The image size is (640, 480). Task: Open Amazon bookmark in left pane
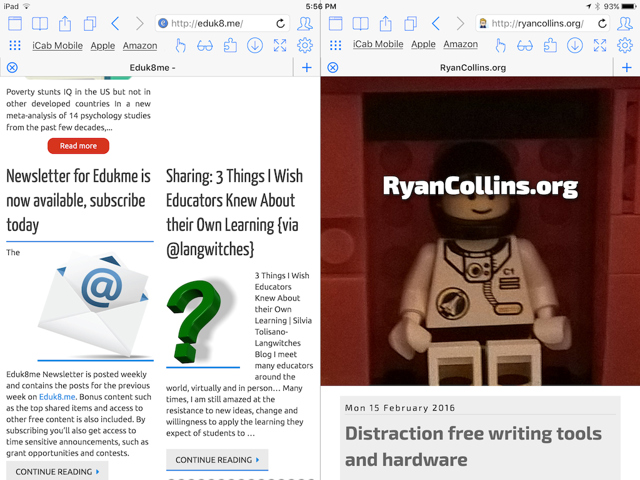tap(140, 46)
